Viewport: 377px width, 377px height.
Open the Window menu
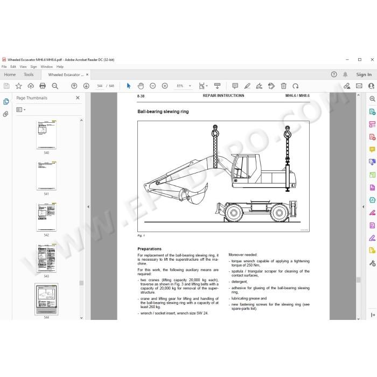[46, 67]
